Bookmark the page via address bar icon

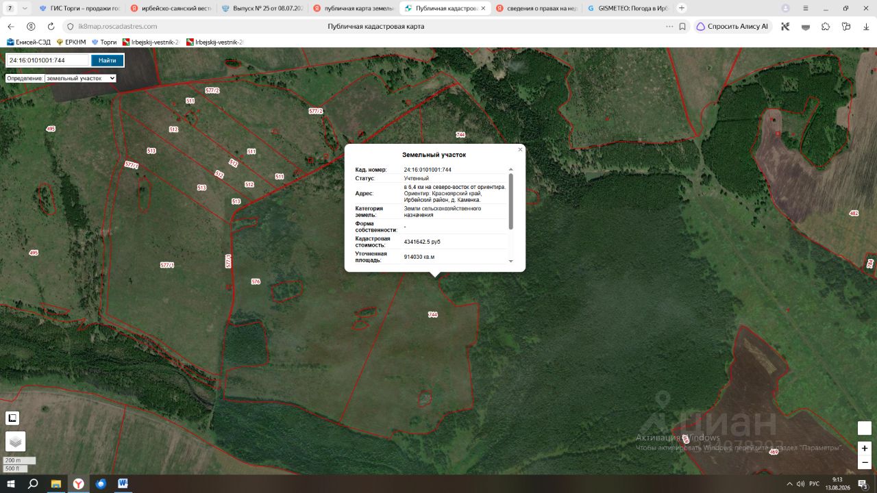pos(682,26)
